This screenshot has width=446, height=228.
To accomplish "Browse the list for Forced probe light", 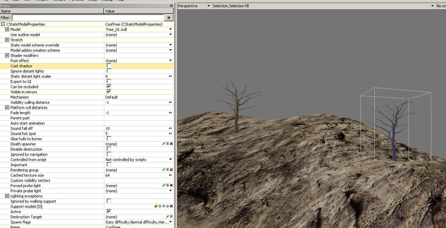I will (167, 185).
